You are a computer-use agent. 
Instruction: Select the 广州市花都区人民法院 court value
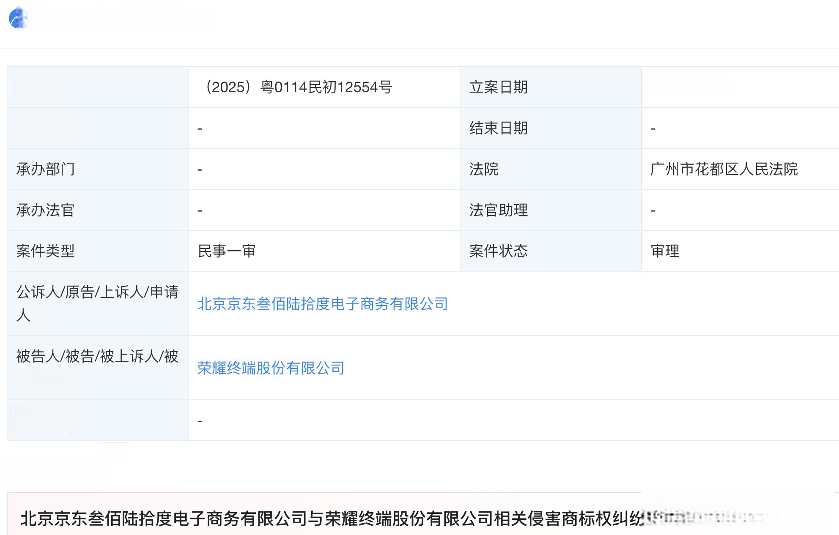[724, 169]
